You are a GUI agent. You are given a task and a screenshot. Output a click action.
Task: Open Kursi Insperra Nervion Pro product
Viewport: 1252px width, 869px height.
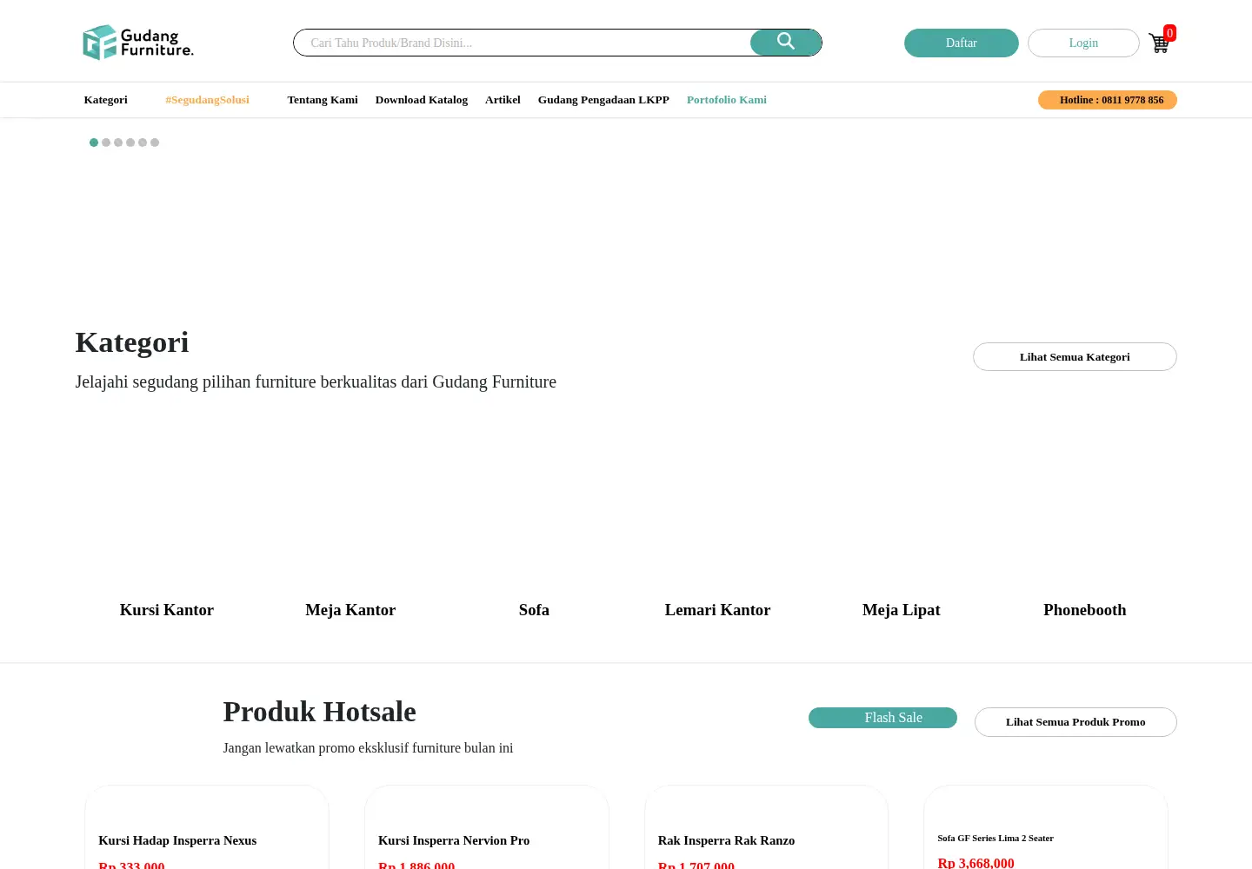[454, 840]
